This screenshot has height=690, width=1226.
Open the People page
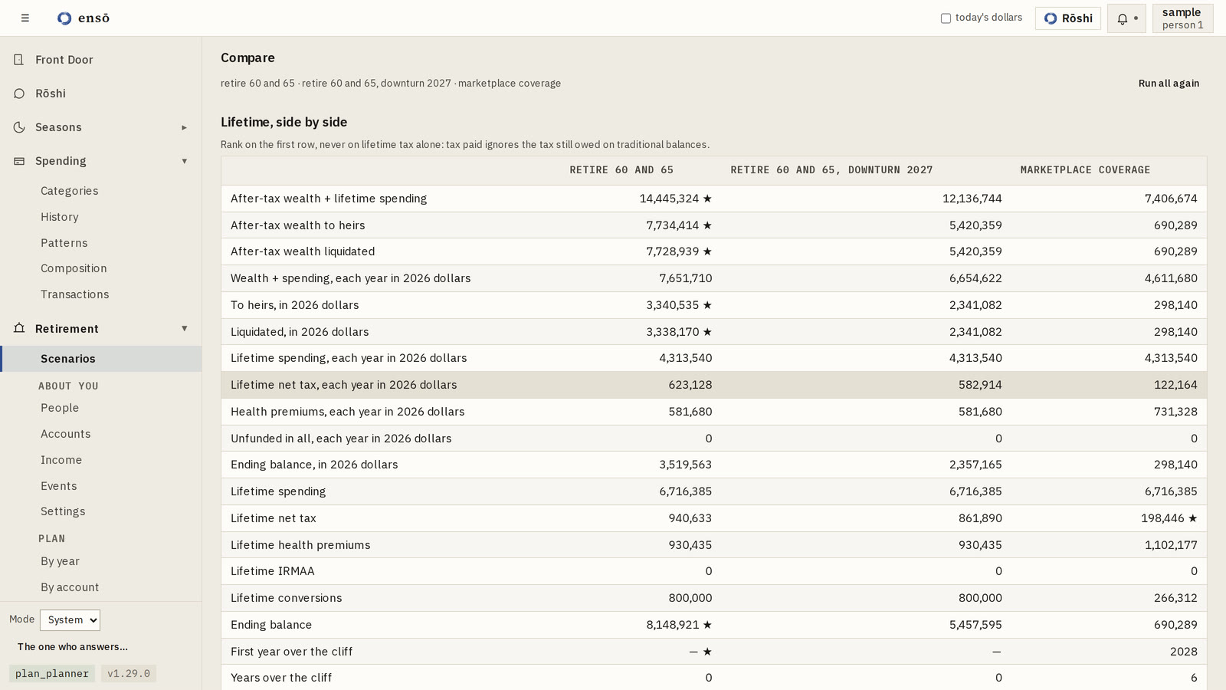point(60,408)
